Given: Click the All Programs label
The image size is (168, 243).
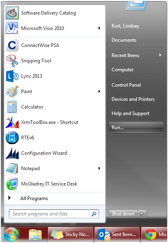Looking at the screenshot, I should coord(34,198).
